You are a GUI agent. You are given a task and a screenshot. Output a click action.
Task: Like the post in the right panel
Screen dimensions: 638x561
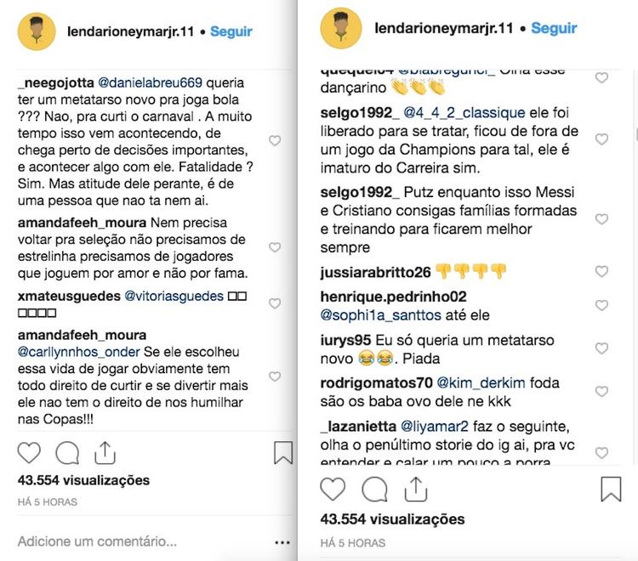click(333, 489)
